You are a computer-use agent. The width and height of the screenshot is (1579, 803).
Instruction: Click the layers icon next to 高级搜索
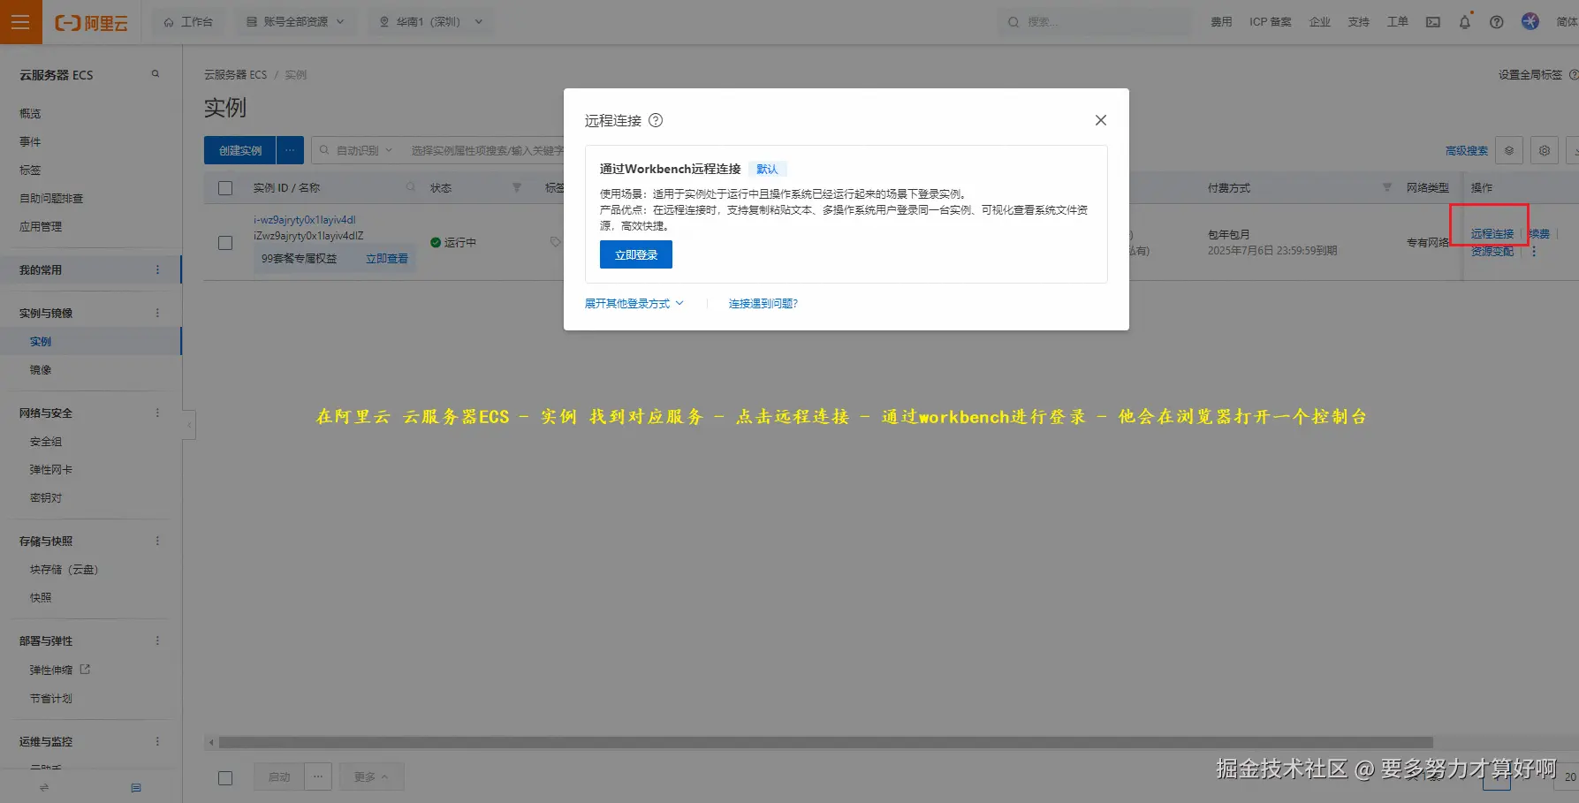click(1509, 150)
